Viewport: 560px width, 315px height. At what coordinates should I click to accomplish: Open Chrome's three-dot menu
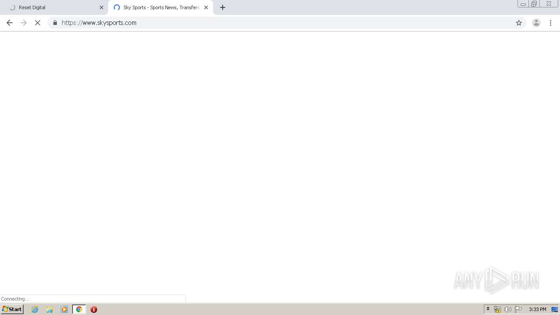551,23
